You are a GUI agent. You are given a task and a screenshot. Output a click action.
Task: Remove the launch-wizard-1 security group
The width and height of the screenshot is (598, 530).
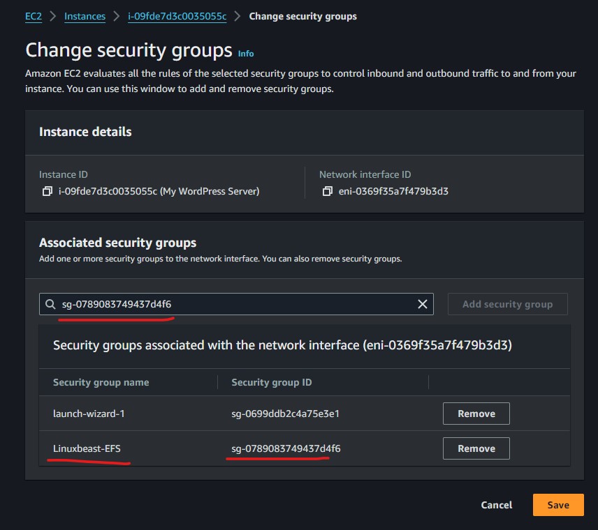tap(476, 414)
